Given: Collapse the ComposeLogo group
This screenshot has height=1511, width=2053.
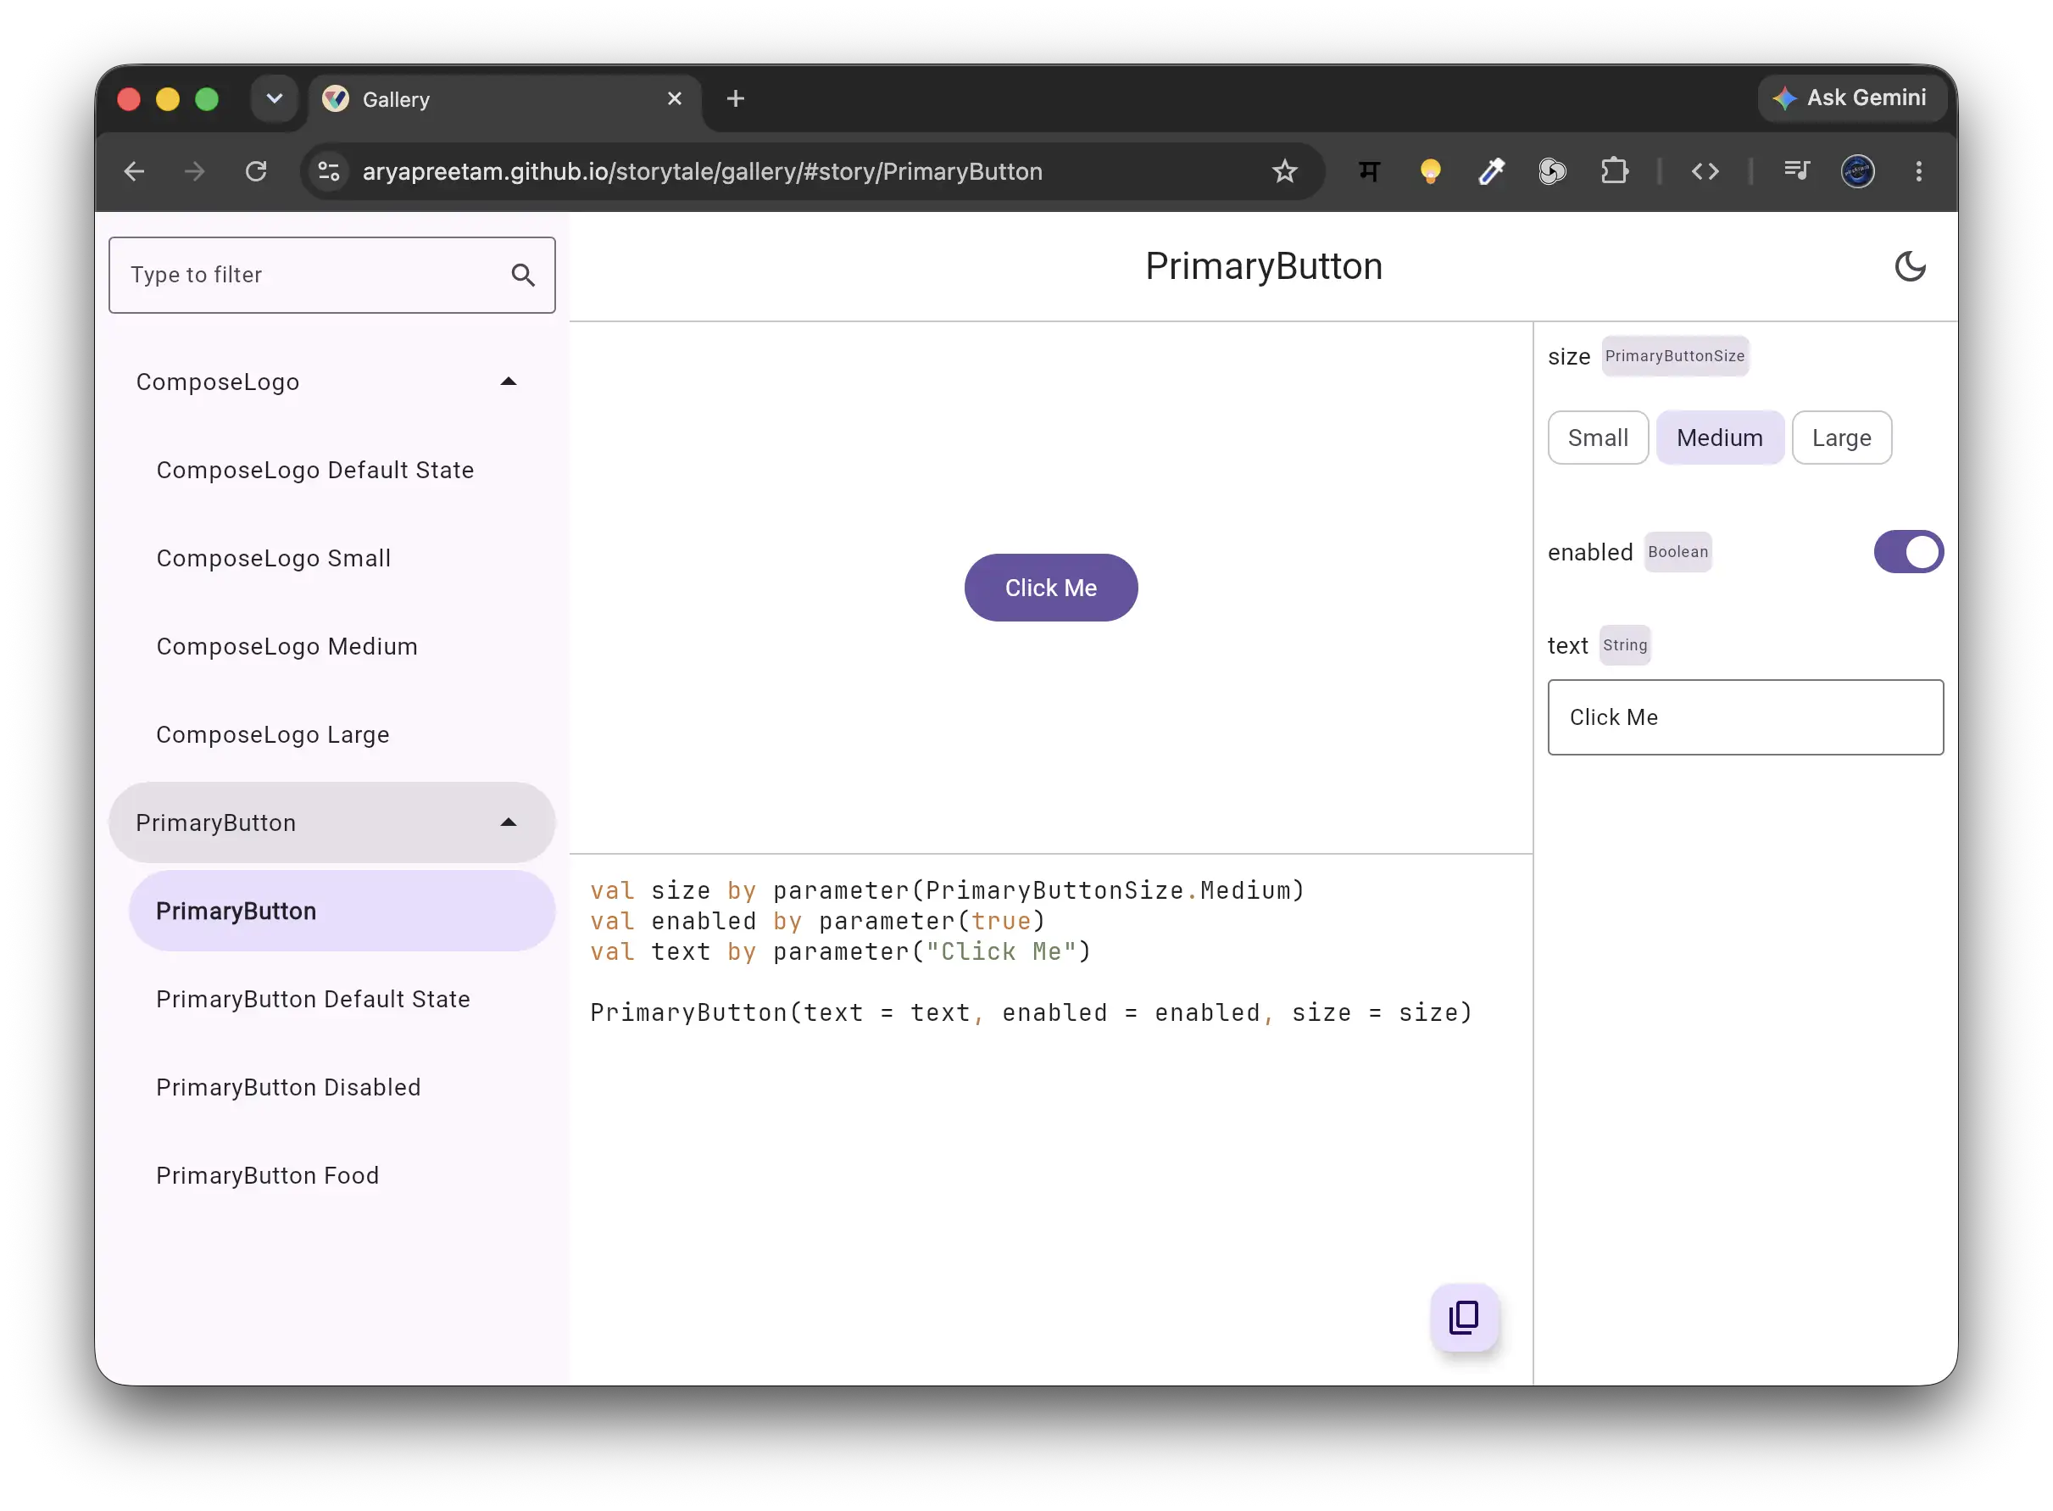Looking at the screenshot, I should click(x=509, y=382).
